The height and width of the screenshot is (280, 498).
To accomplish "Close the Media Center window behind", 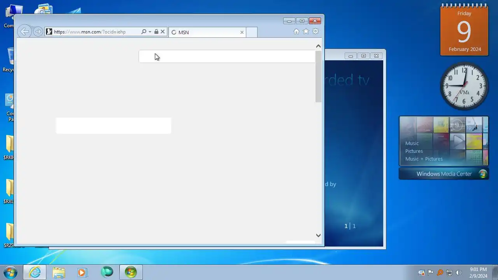I will [376, 56].
